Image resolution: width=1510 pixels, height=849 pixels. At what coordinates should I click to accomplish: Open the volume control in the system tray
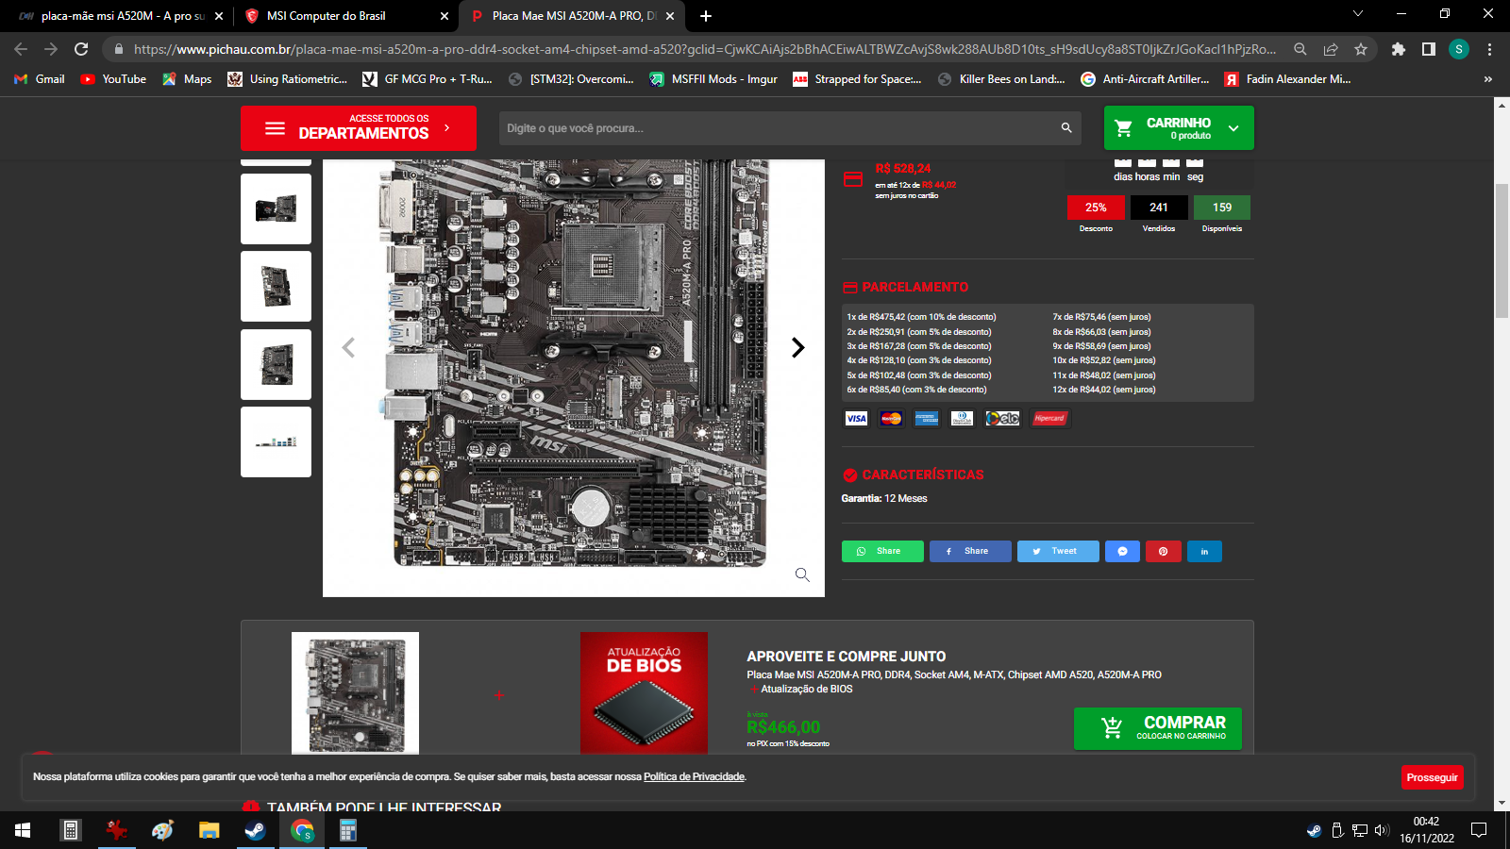click(x=1382, y=830)
